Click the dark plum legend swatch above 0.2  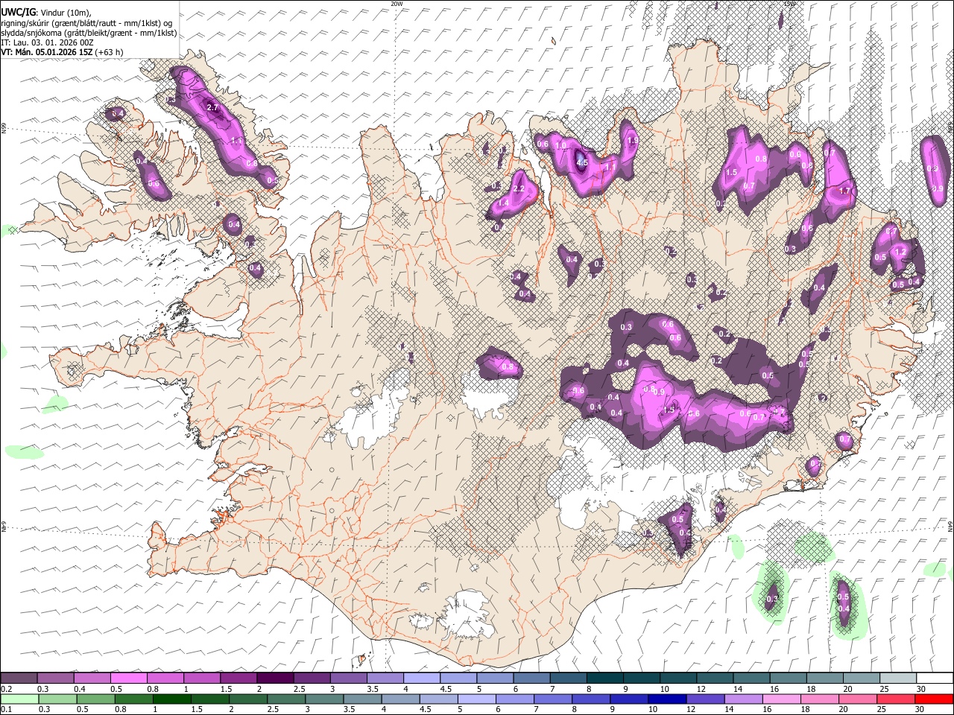tap(19, 678)
